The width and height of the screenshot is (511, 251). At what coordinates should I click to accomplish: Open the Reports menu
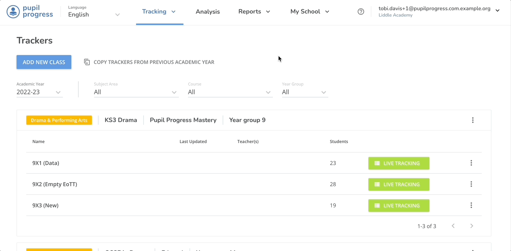254,12
